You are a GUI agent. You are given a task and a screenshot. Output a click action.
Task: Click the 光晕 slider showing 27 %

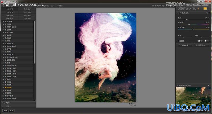point(193,20)
